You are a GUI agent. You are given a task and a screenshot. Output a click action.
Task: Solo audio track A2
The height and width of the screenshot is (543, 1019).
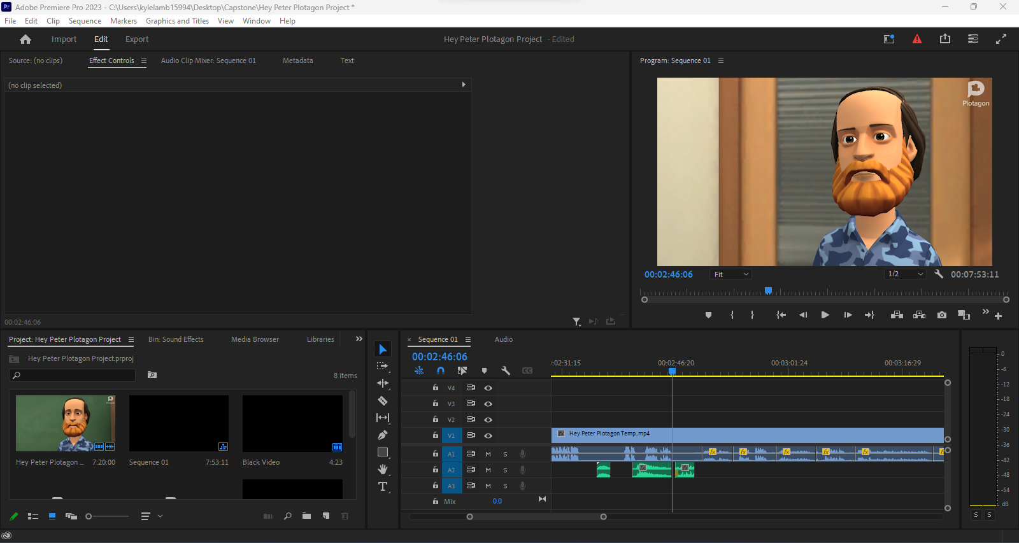(x=506, y=470)
